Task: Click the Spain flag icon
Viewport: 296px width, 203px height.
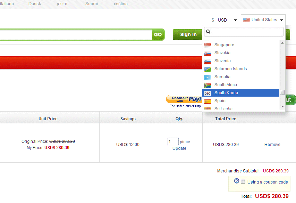Action: pos(208,101)
